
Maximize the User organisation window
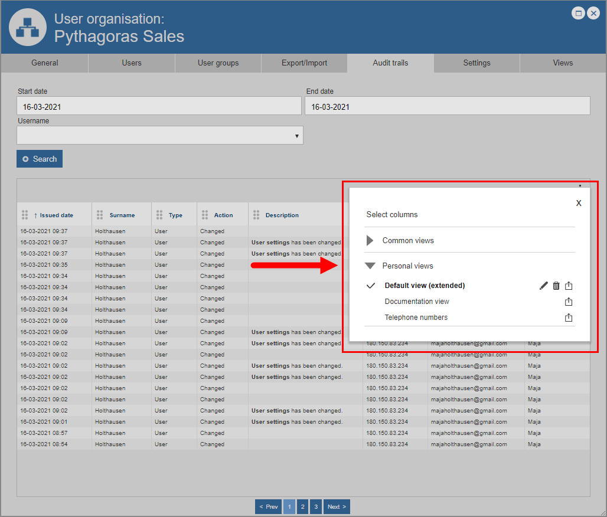coord(578,14)
